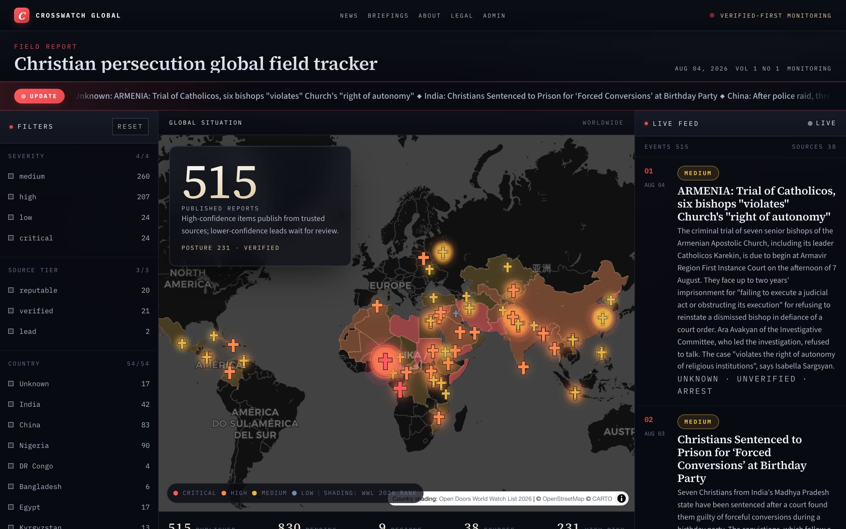Click the MEDIUM badge on feed item 01

click(x=698, y=173)
